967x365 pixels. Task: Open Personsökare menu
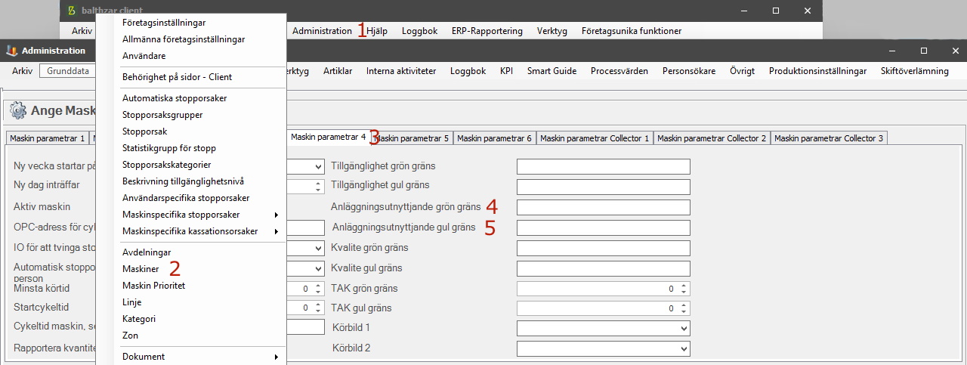(689, 71)
